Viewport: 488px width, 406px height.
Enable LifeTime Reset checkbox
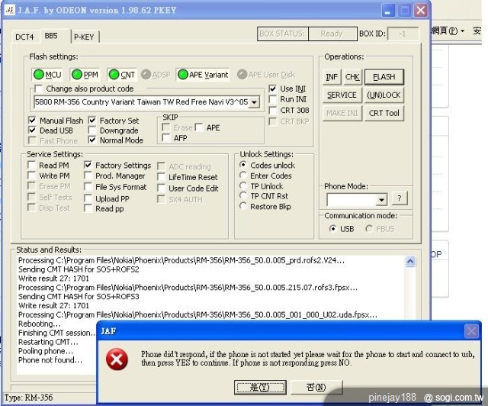coord(161,177)
